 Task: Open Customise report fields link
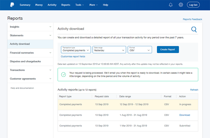tap(73, 56)
